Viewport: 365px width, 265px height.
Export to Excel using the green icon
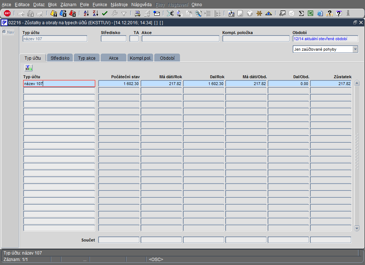click(x=311, y=13)
